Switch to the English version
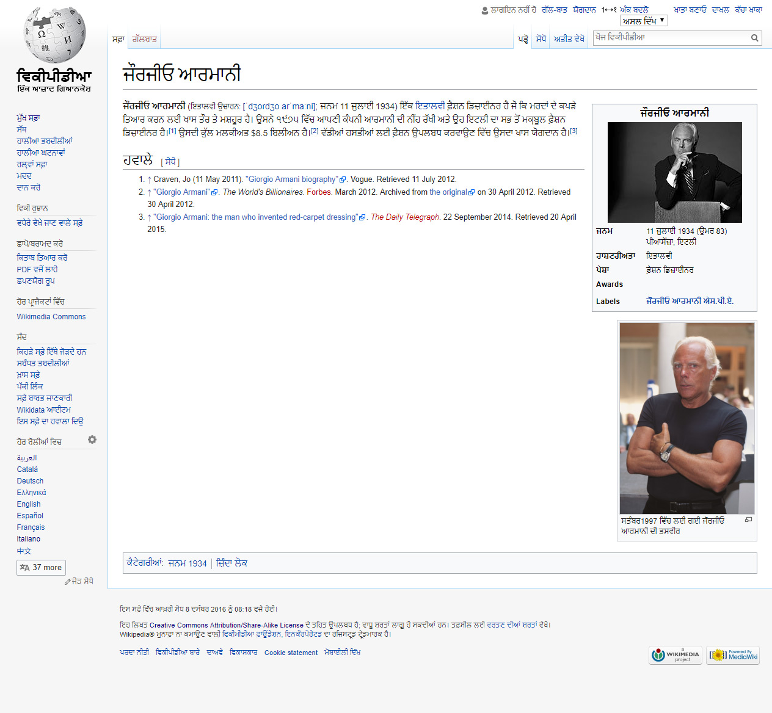 click(x=29, y=504)
